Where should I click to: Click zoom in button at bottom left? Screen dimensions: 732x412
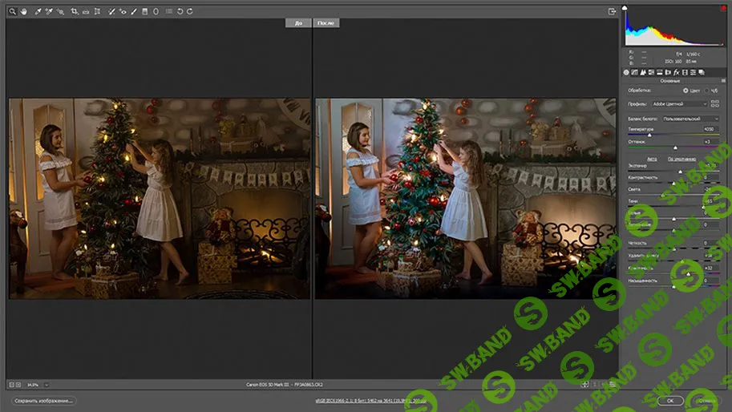pyautogui.click(x=18, y=385)
